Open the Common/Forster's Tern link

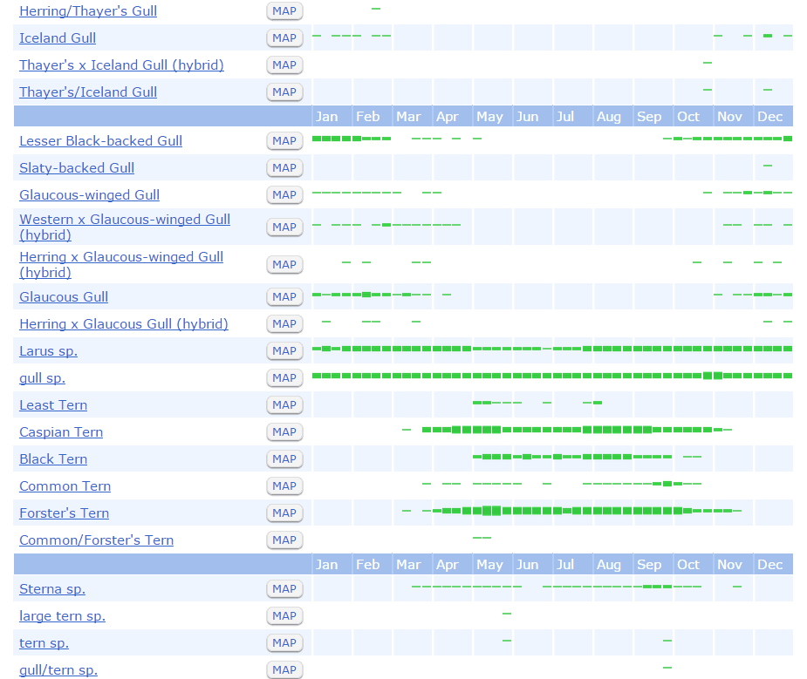tap(96, 540)
